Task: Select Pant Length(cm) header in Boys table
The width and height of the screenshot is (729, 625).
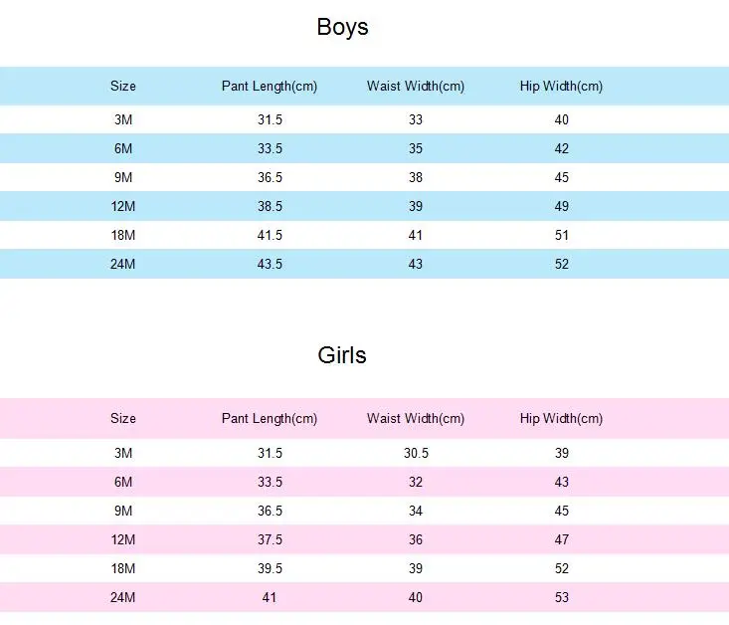Action: pos(270,87)
